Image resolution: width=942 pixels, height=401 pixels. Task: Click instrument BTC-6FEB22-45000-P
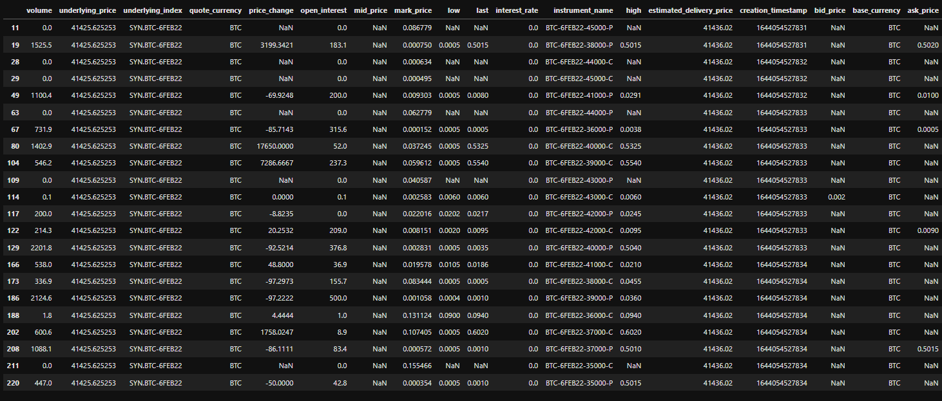579,28
